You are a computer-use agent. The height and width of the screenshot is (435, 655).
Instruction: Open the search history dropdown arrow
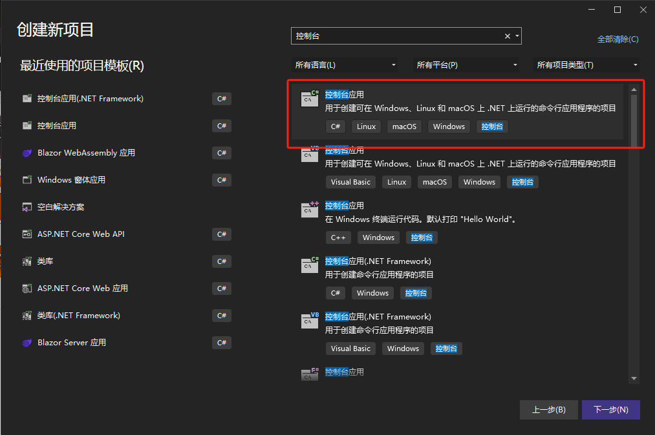pyautogui.click(x=517, y=36)
